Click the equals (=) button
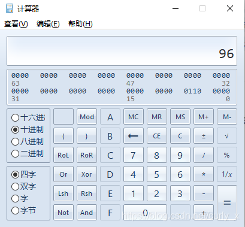Viewport: 245px width, 227px height. tap(227, 203)
